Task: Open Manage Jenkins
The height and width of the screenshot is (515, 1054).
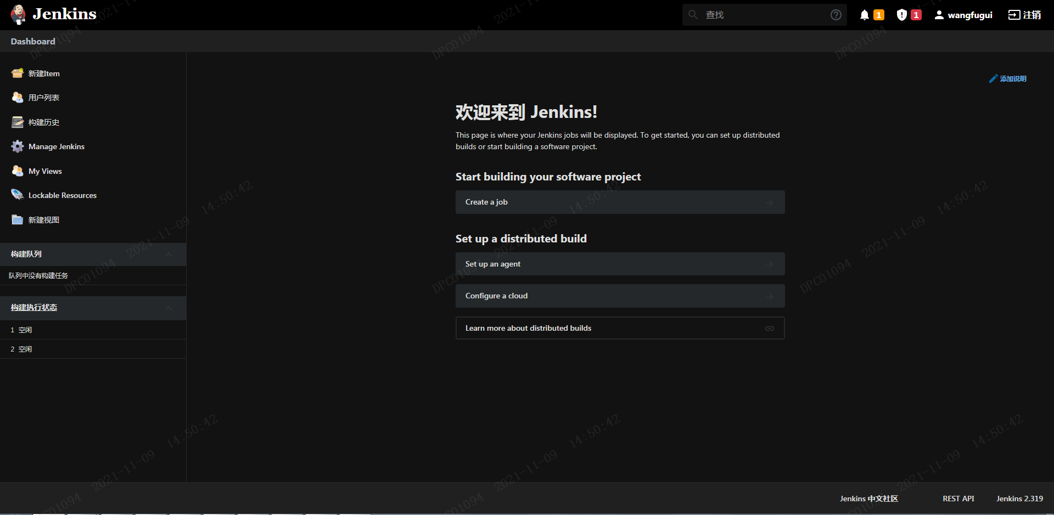Action: pyautogui.click(x=57, y=146)
